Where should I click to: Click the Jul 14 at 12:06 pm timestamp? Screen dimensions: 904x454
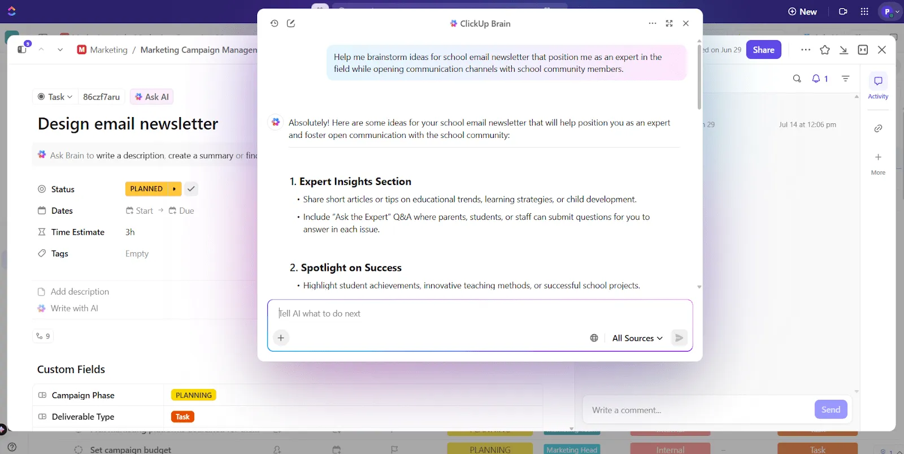807,124
